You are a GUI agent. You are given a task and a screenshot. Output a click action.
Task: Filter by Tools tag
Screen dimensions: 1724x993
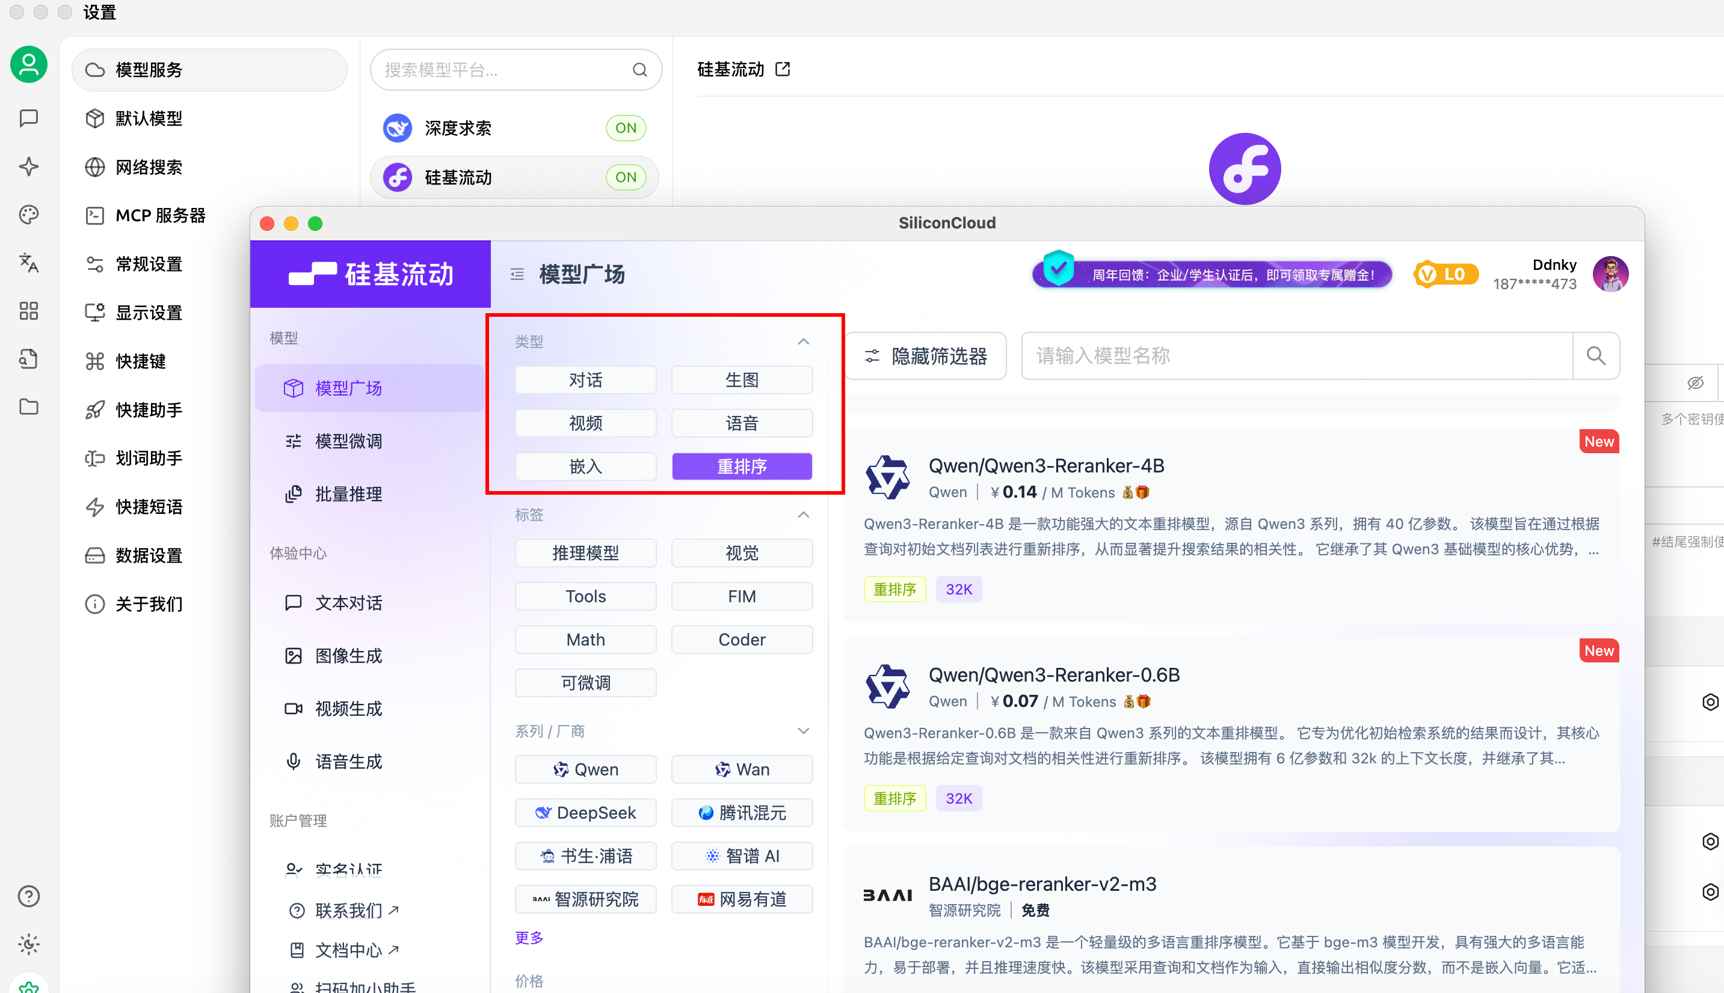585,597
